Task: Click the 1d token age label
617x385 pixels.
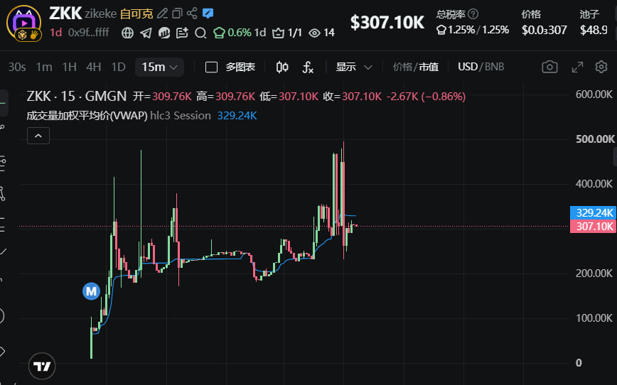Action: (x=56, y=32)
